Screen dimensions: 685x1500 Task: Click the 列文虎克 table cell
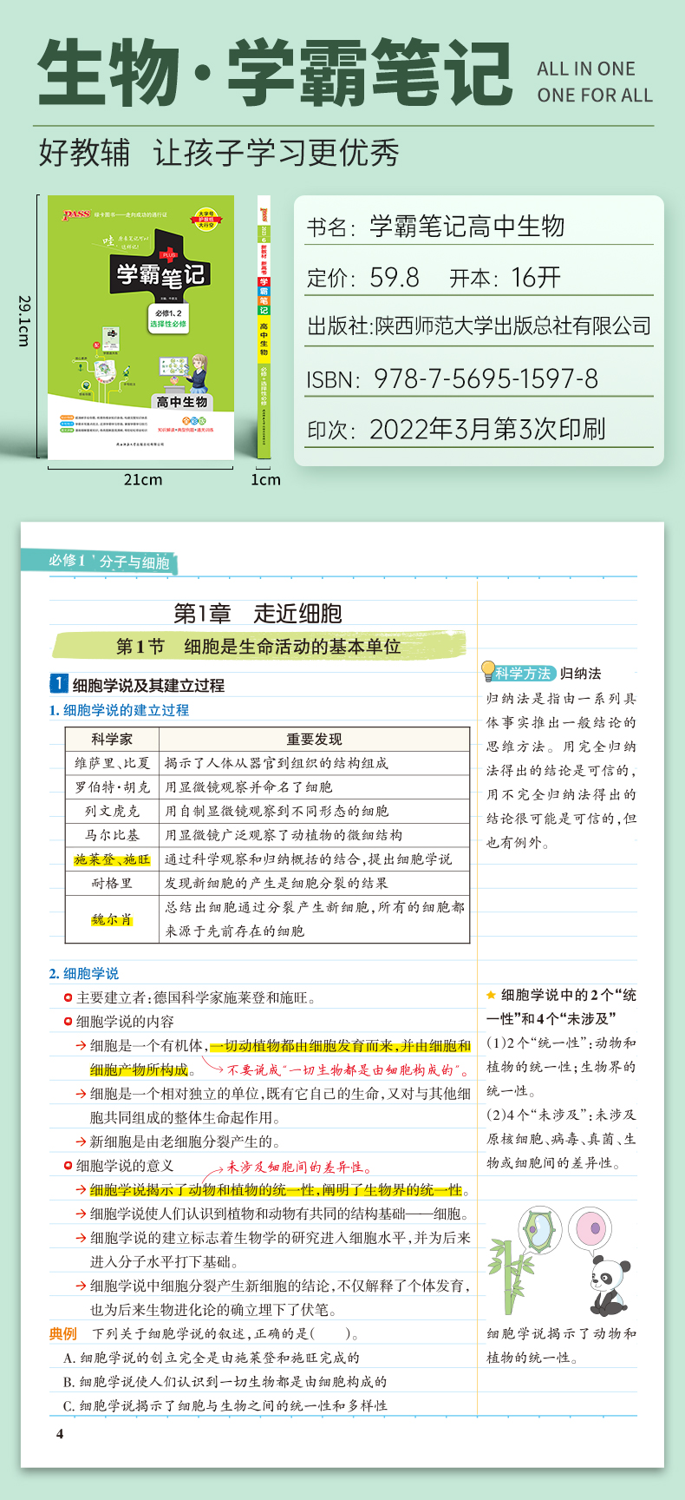pyautogui.click(x=112, y=812)
